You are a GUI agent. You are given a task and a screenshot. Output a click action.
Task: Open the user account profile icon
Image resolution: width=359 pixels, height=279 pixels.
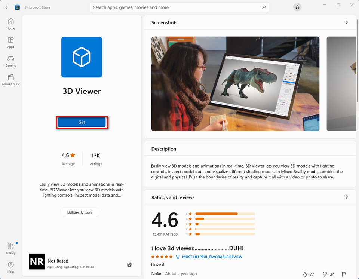pyautogui.click(x=297, y=7)
